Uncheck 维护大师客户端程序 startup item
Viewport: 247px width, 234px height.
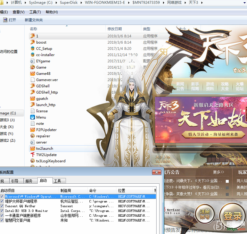pyautogui.click(x=2, y=201)
